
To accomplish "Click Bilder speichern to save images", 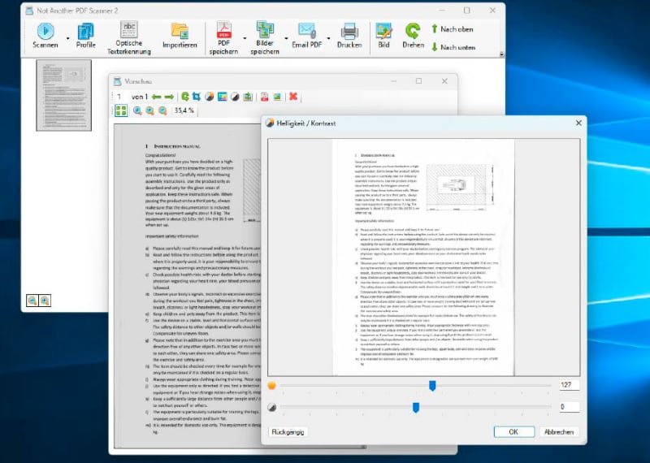I will (x=265, y=38).
